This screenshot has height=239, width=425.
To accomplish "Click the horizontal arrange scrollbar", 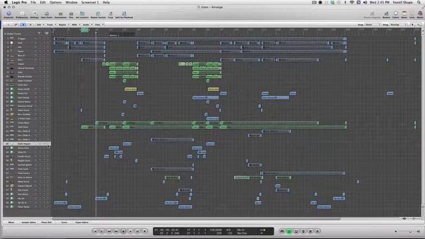I will click(x=197, y=218).
